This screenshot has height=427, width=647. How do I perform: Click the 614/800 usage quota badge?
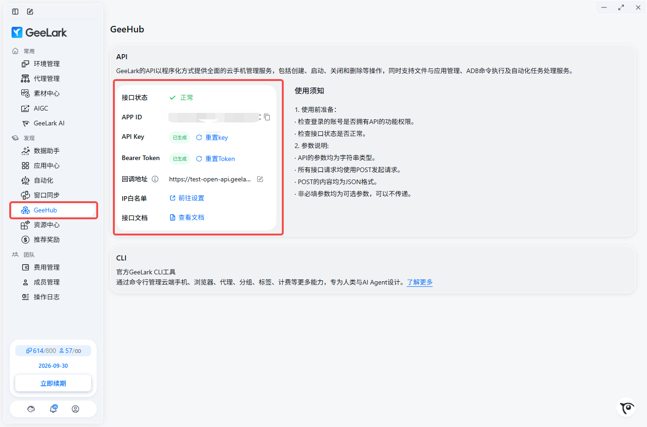click(41, 351)
